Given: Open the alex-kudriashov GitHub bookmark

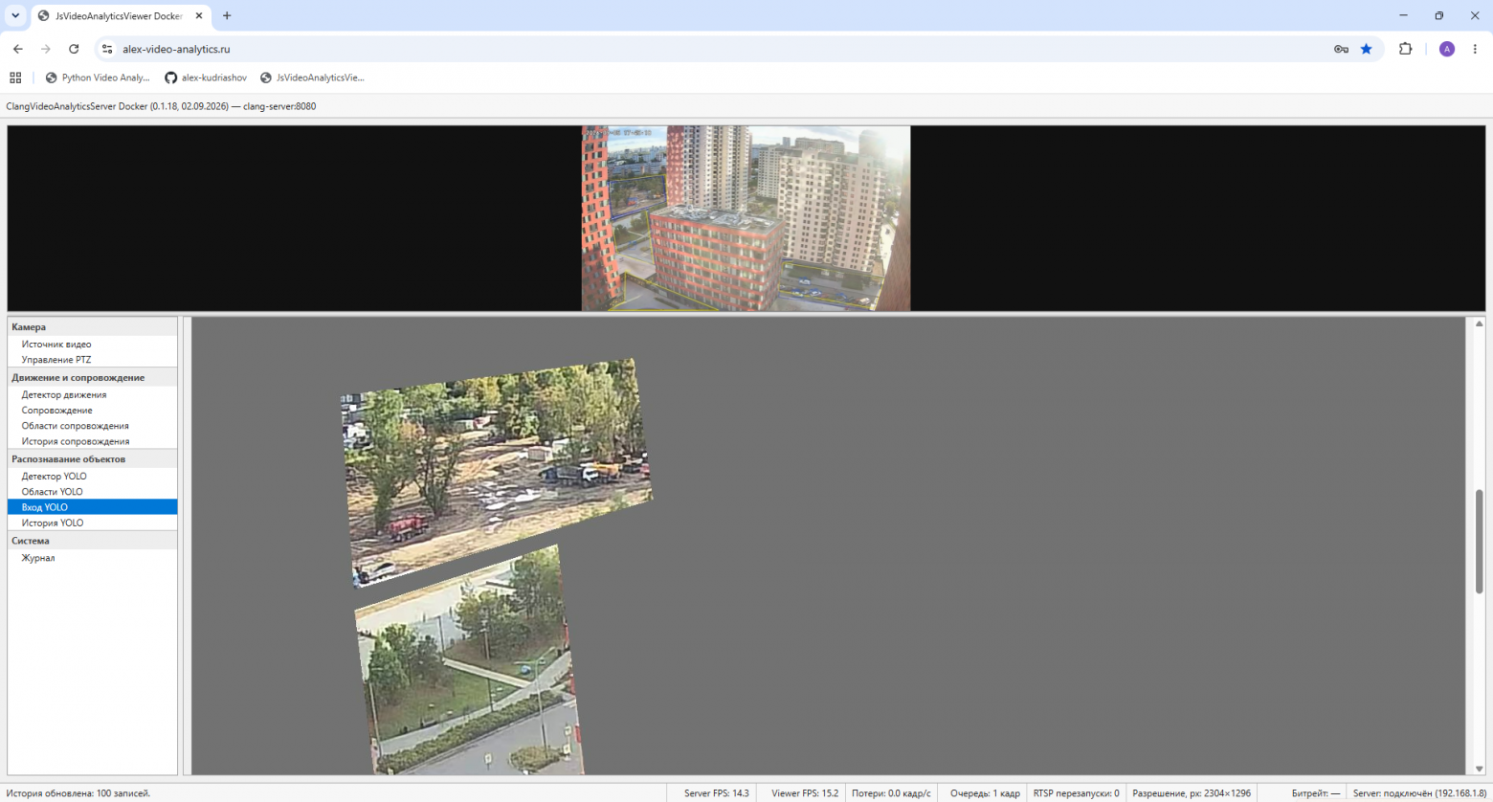Looking at the screenshot, I should click(x=206, y=78).
